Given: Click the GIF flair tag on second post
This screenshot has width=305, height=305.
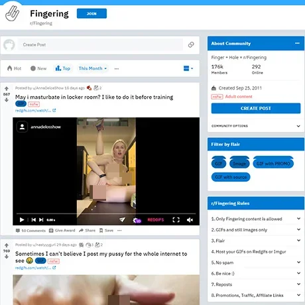Looking at the screenshot, I should pyautogui.click(x=40, y=261).
